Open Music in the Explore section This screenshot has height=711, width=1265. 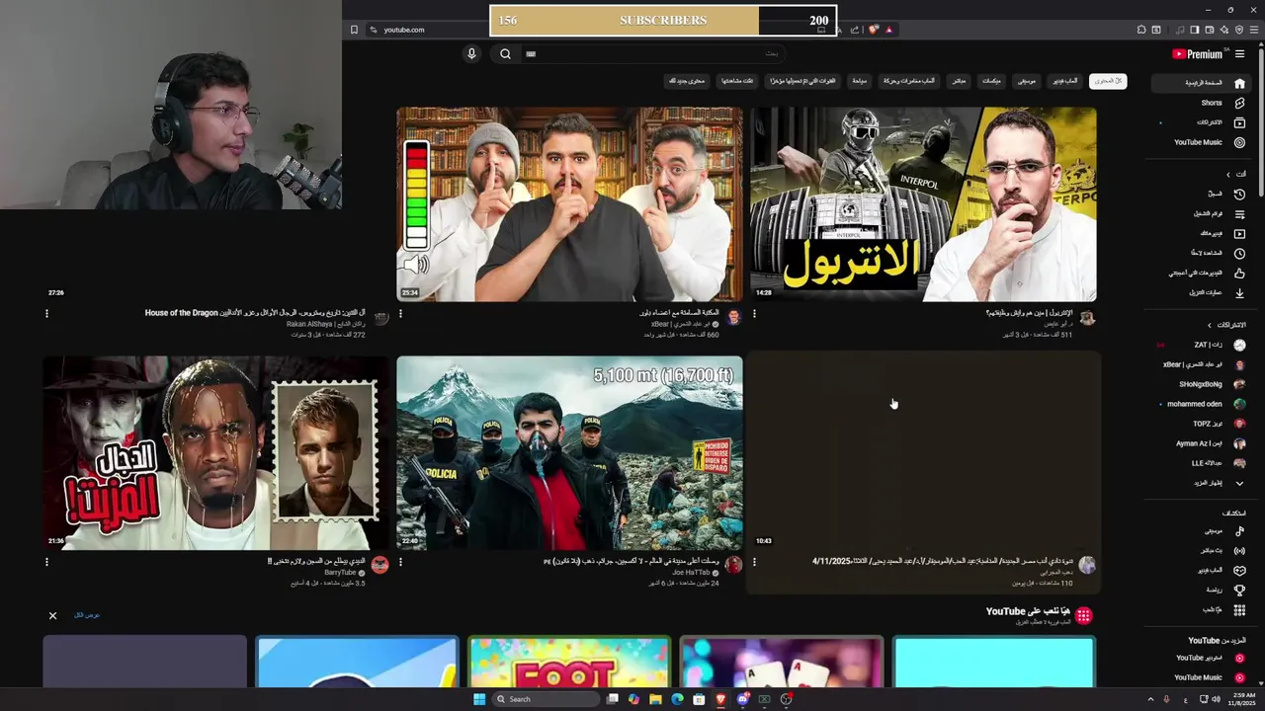tap(1202, 531)
